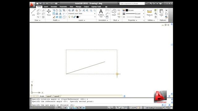Toggle Ortho mode in status bar
Screen dimensions: 198x111
click(x=62, y=108)
